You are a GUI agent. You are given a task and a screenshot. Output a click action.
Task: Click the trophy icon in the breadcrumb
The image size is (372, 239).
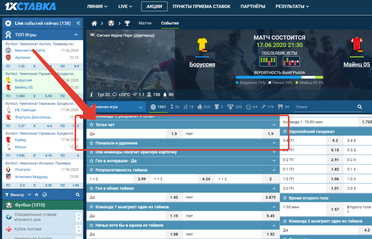[127, 23]
